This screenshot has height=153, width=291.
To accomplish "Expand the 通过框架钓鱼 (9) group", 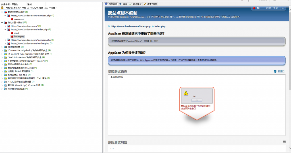I will pyautogui.click(x=2, y=47).
